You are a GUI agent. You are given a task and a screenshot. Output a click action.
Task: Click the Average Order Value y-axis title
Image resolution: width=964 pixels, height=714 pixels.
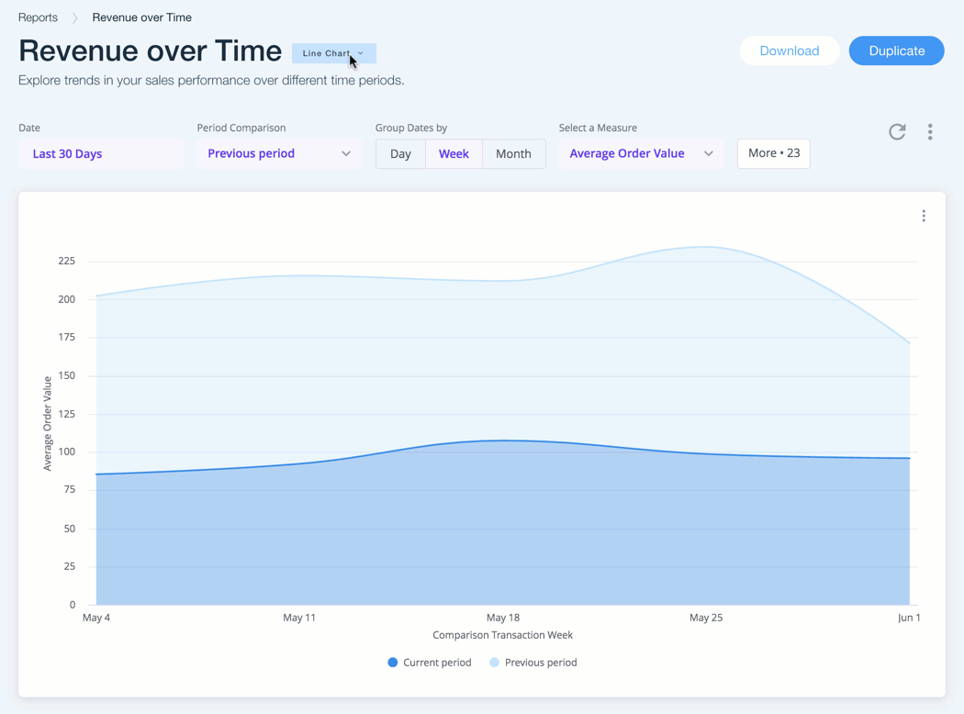click(x=48, y=423)
